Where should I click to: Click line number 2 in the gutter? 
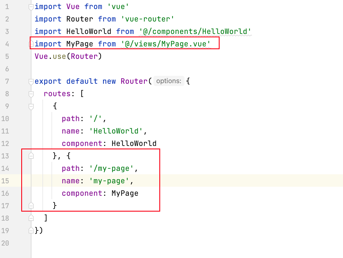pyautogui.click(x=7, y=19)
